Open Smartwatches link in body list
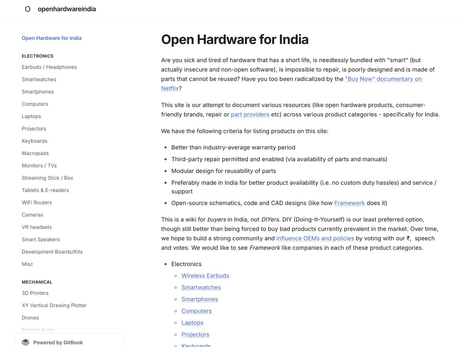Screen dimensions: 461x347 pyautogui.click(x=201, y=287)
